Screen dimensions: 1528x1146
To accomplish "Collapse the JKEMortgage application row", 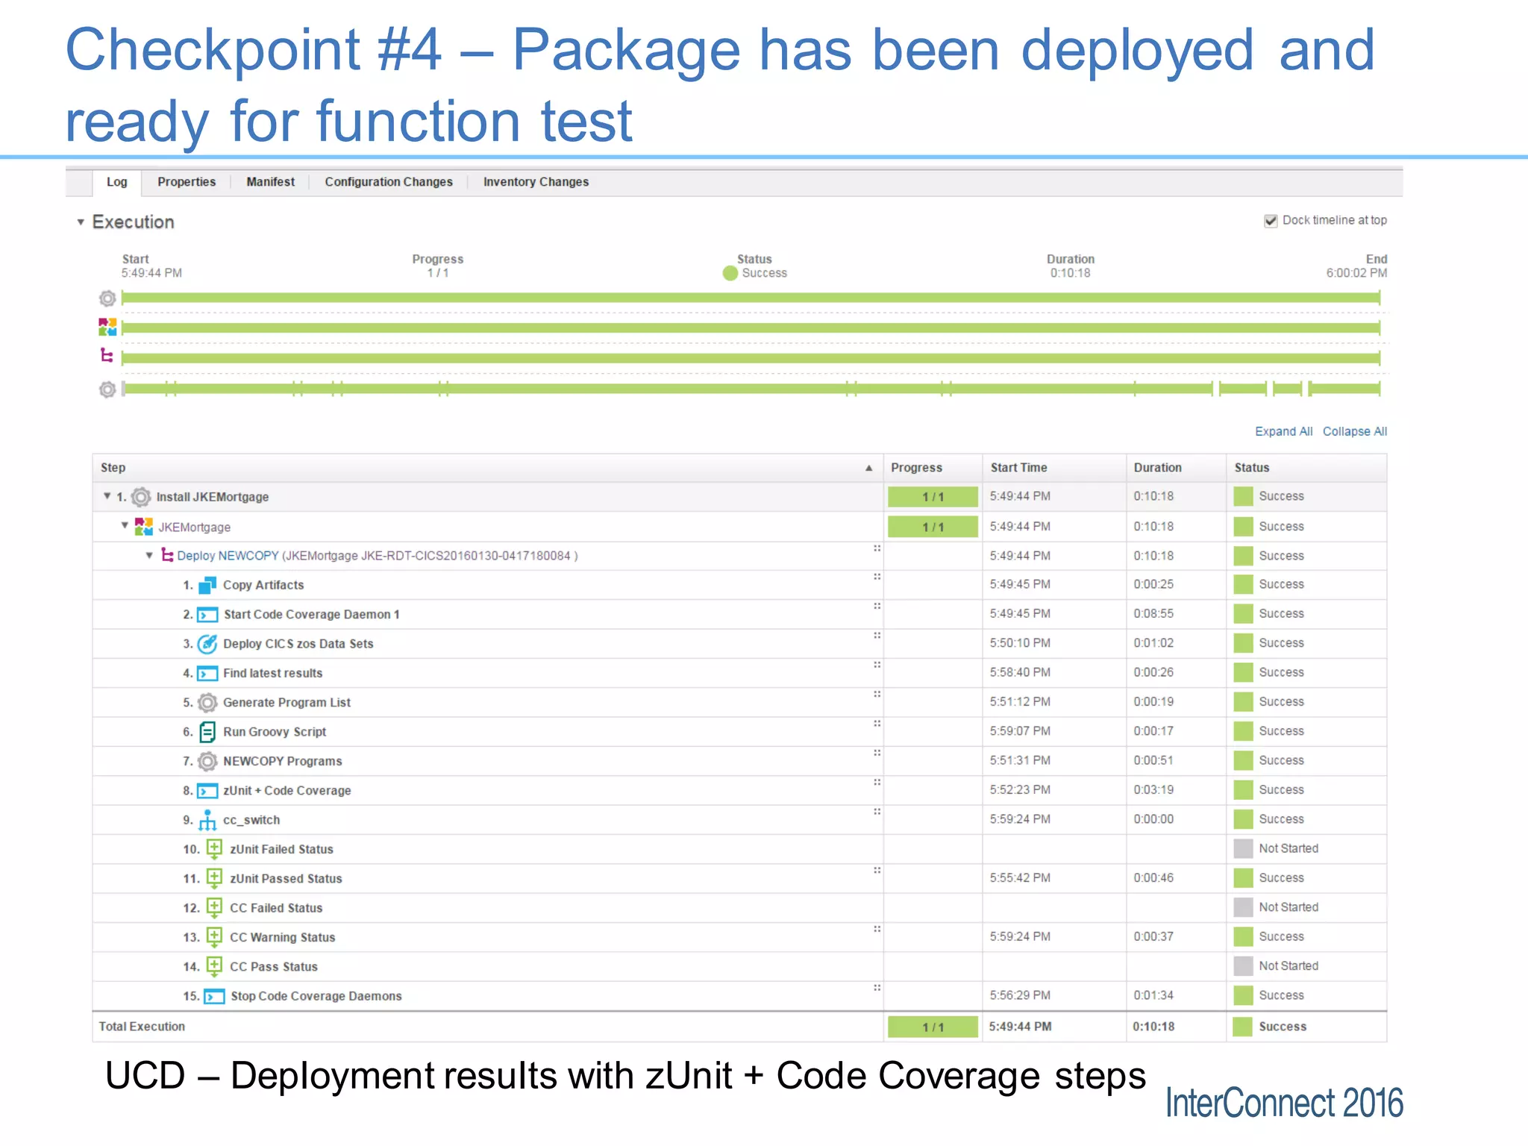I will 125,526.
